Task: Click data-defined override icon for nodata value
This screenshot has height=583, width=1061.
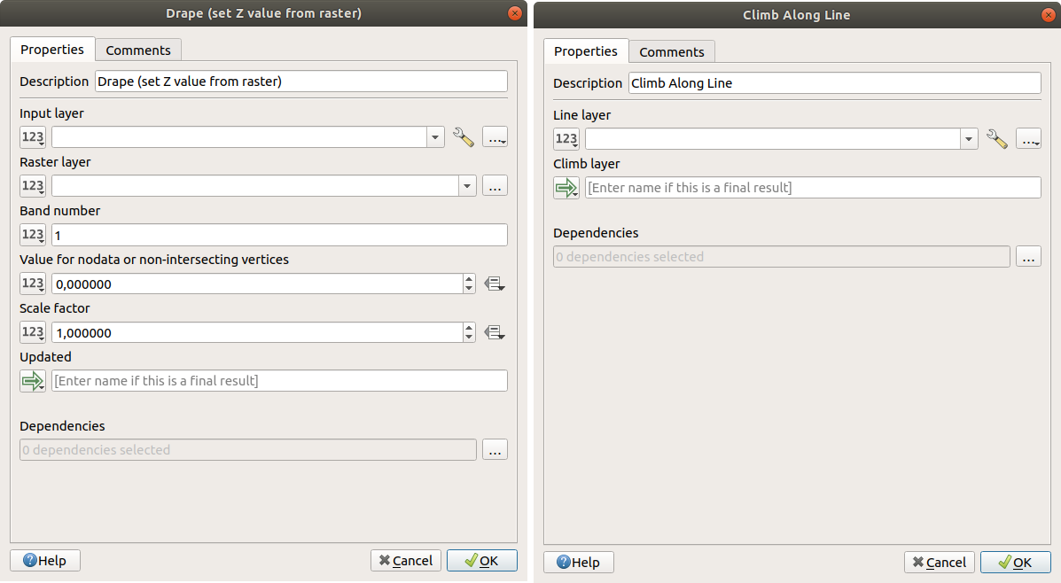Action: 495,284
